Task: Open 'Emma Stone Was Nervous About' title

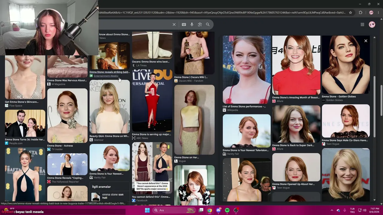Action: tap(67, 80)
